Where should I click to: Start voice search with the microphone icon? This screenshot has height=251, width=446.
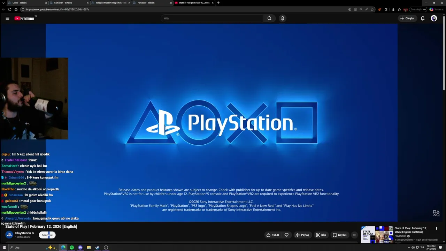[x=283, y=18]
